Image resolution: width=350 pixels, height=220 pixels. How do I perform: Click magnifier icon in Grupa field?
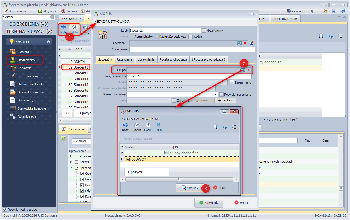tap(243, 70)
